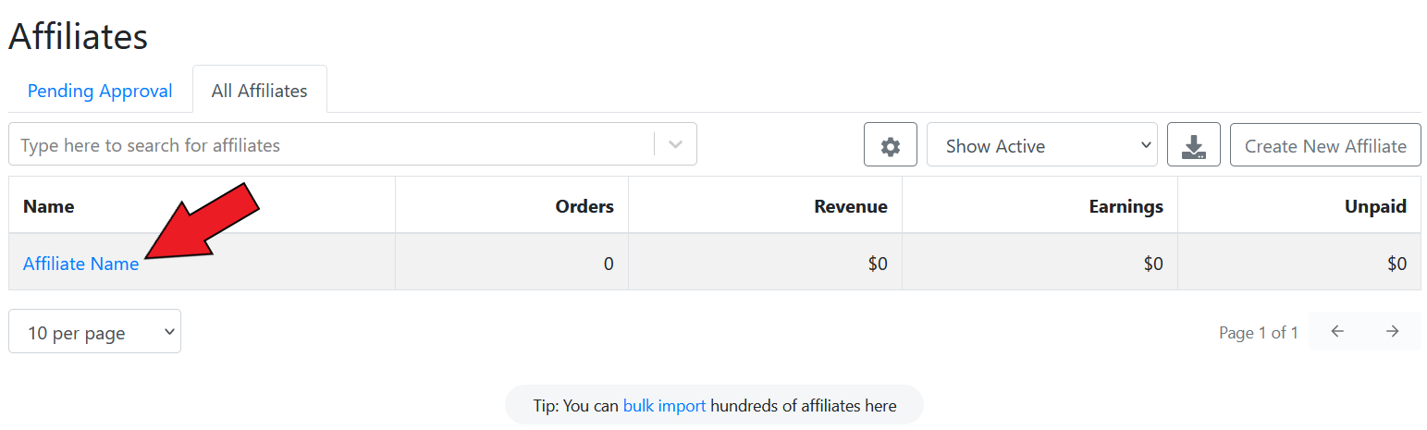Click the Page 1 of 1 indicator
The height and width of the screenshot is (430, 1427).
[1258, 332]
